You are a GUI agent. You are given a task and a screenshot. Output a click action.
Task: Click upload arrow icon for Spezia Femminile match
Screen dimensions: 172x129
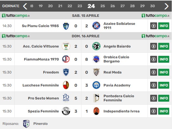pos(154,111)
